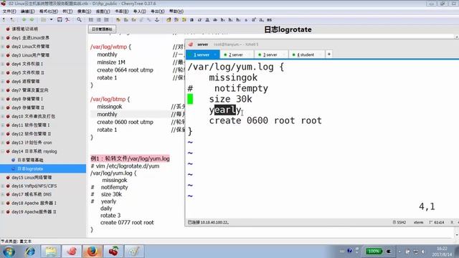Switch to Xshell tab 2 server
This screenshot has width=459, height=258.
point(236,54)
